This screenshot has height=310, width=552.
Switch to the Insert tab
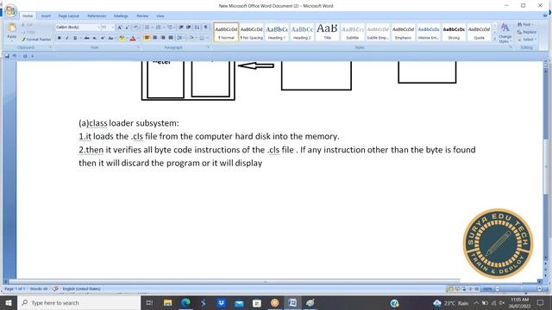pos(46,15)
